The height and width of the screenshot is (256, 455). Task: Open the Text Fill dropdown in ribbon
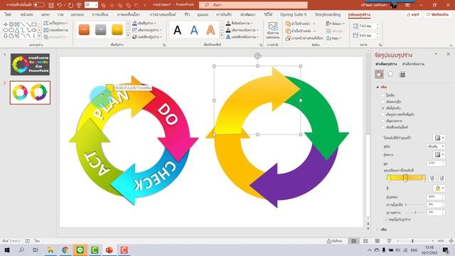point(240,23)
